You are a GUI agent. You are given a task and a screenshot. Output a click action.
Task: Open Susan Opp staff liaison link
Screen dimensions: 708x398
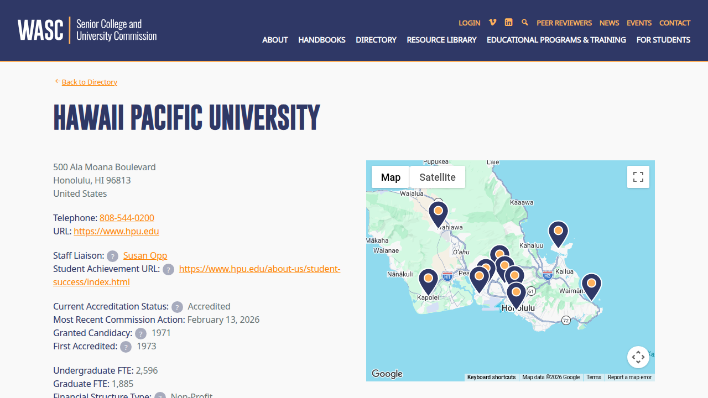coord(145,255)
